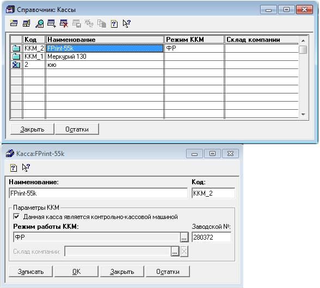Click the Mark for Deletion icon with red cross
The image size is (320, 288).
(64, 23)
